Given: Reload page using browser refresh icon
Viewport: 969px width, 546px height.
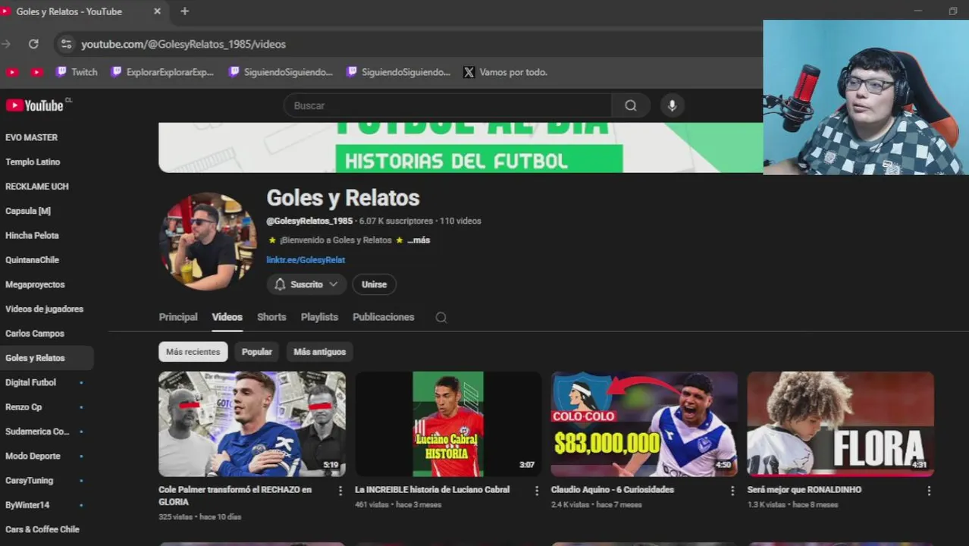Looking at the screenshot, I should (33, 44).
